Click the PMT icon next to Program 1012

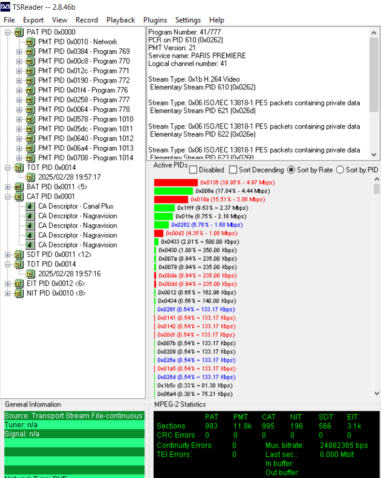pos(29,138)
